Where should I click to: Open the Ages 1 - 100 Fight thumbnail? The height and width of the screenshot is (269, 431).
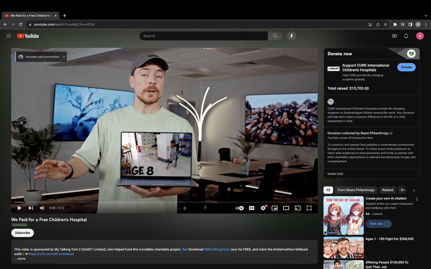click(343, 247)
